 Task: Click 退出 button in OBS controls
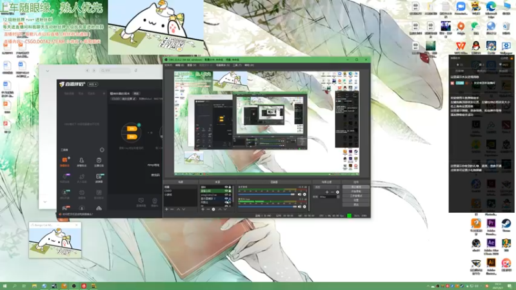tap(356, 204)
